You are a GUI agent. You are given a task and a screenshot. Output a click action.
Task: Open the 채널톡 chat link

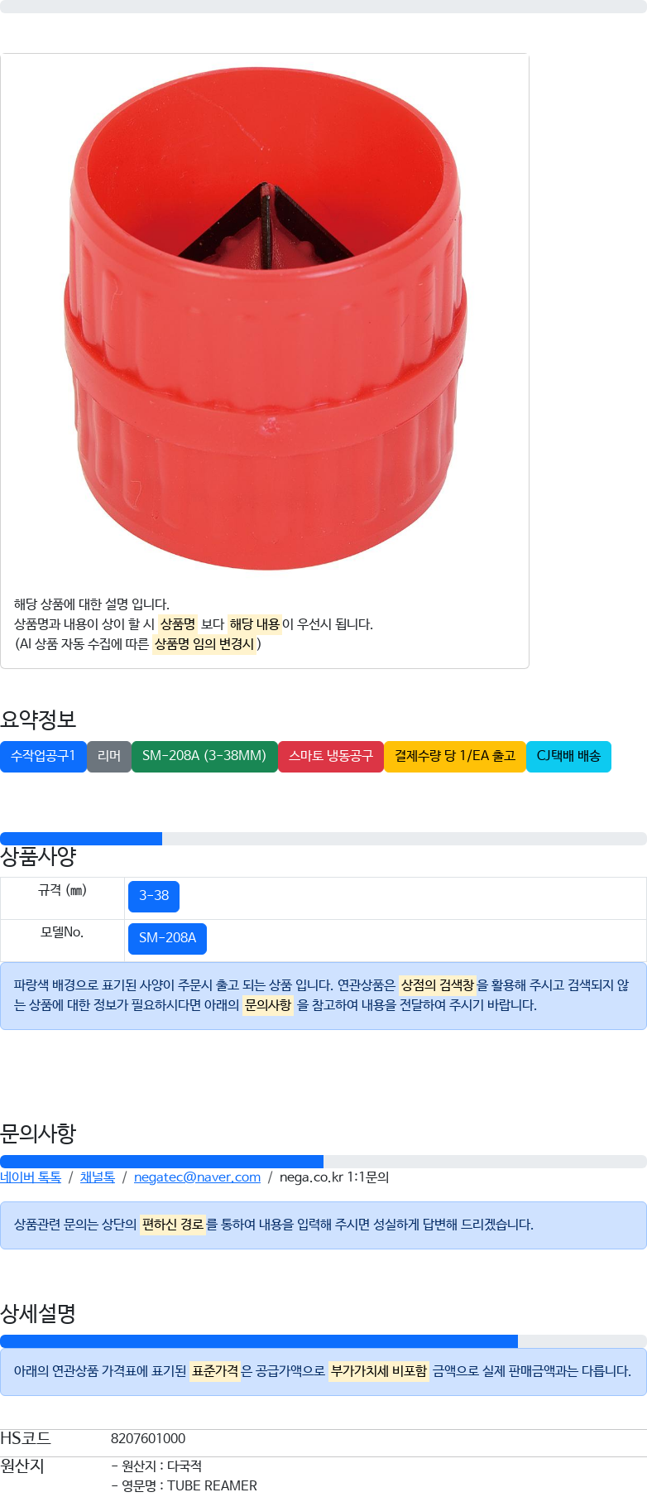98,1177
